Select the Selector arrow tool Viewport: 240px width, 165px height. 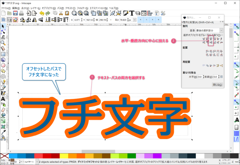tap(3, 26)
